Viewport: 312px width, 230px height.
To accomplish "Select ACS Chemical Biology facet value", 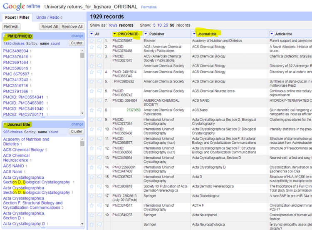I will coord(23,150).
